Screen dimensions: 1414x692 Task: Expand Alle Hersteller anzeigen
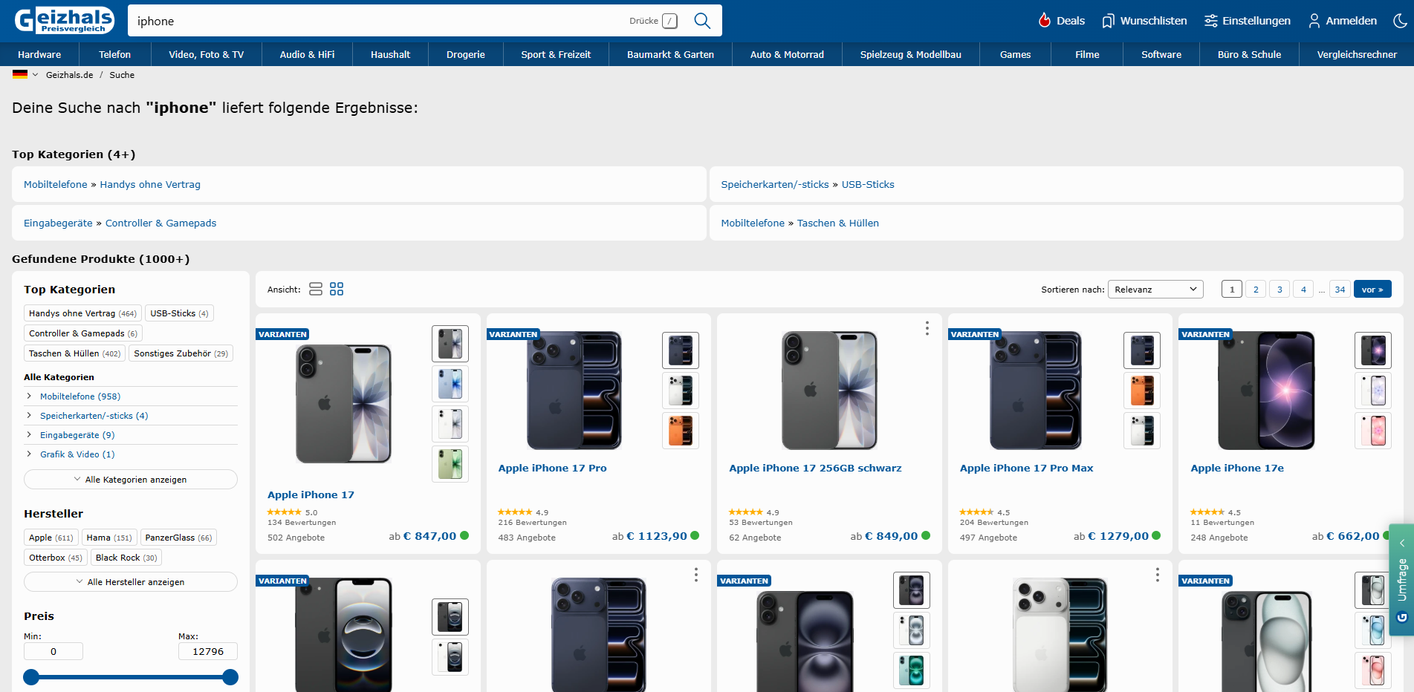131,582
